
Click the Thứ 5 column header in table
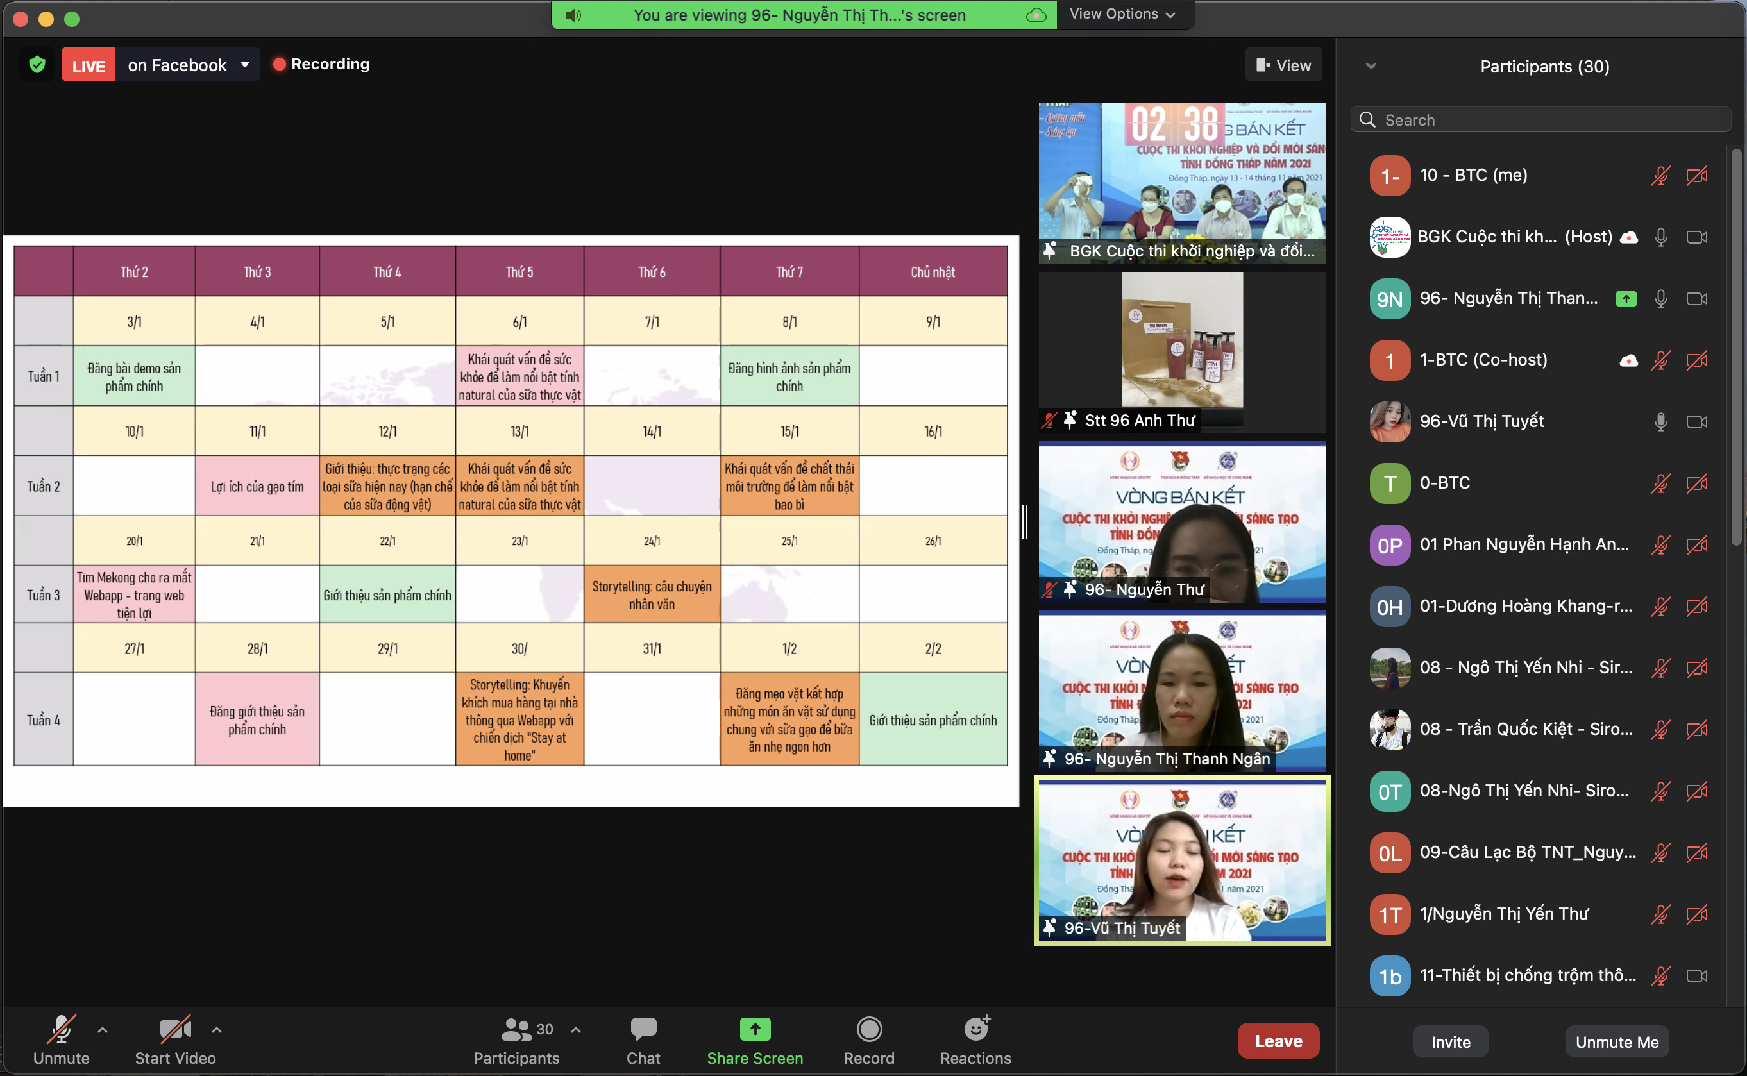coord(519,271)
